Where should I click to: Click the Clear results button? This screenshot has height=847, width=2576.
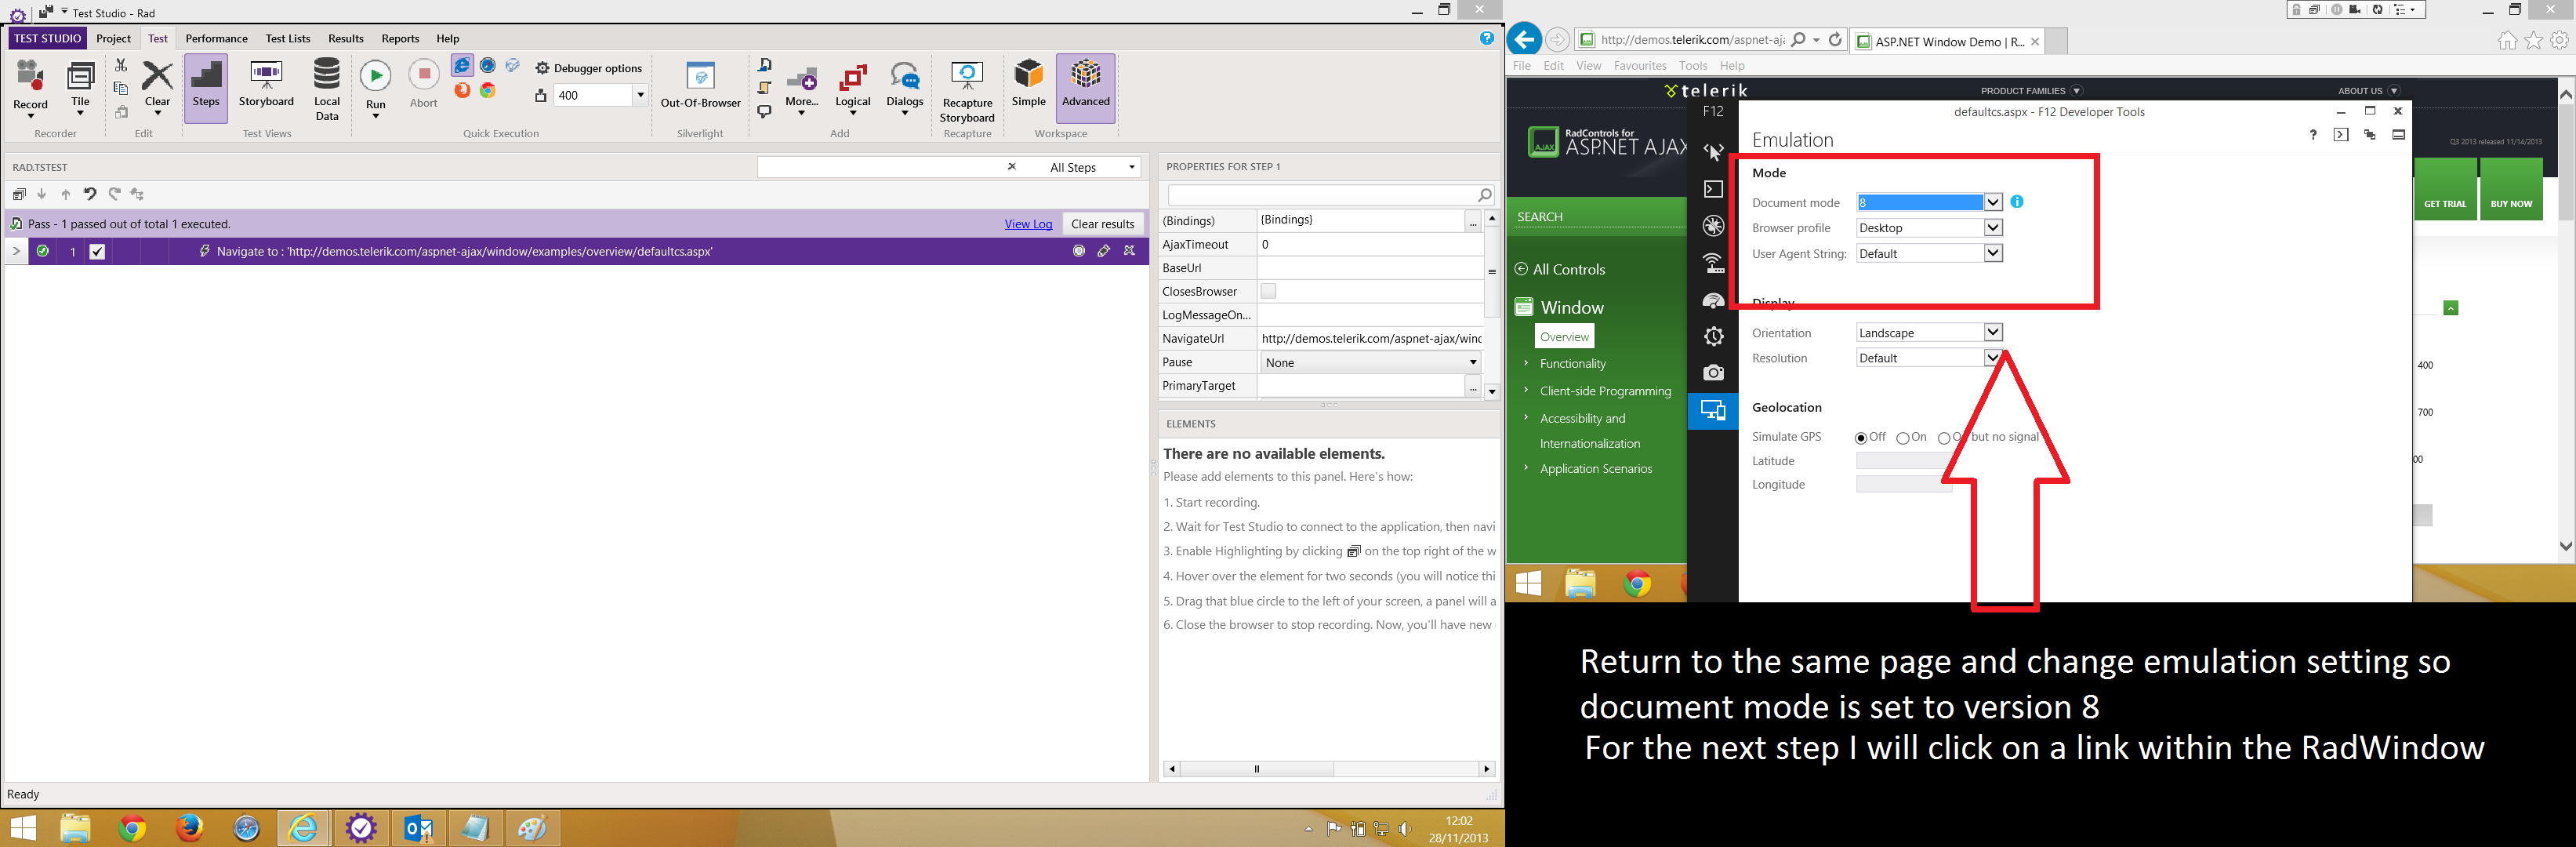pos(1102,224)
